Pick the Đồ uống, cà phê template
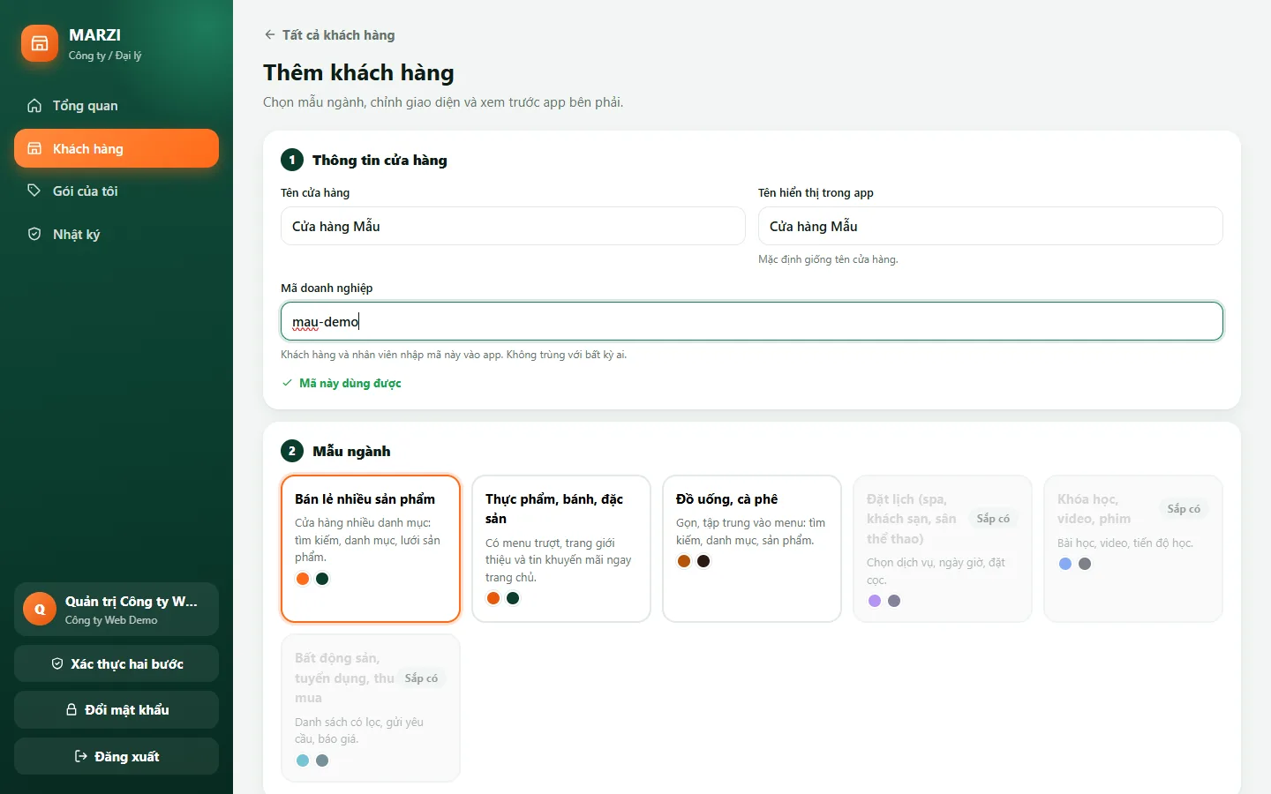The height and width of the screenshot is (794, 1271). click(x=752, y=549)
